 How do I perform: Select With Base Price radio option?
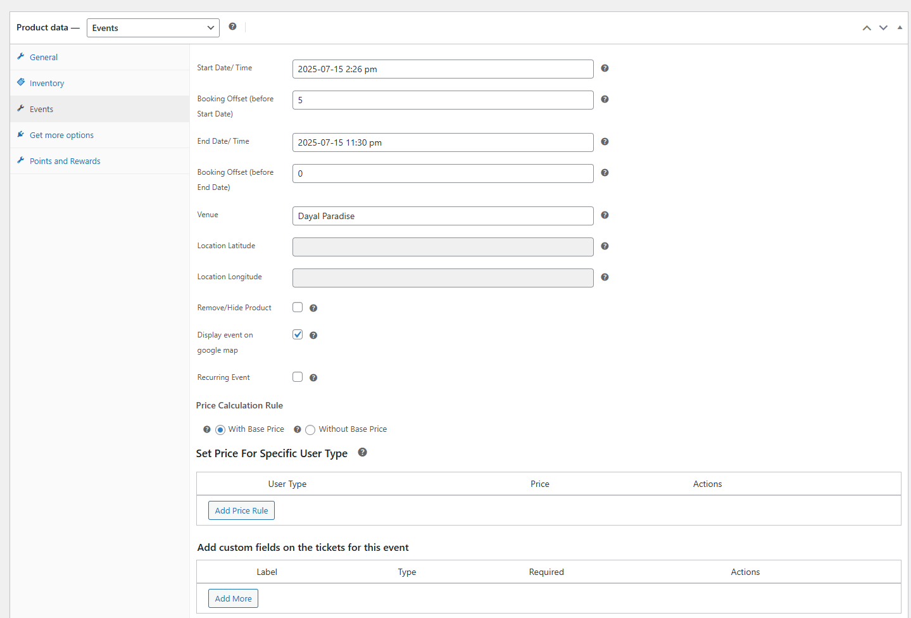(x=220, y=430)
